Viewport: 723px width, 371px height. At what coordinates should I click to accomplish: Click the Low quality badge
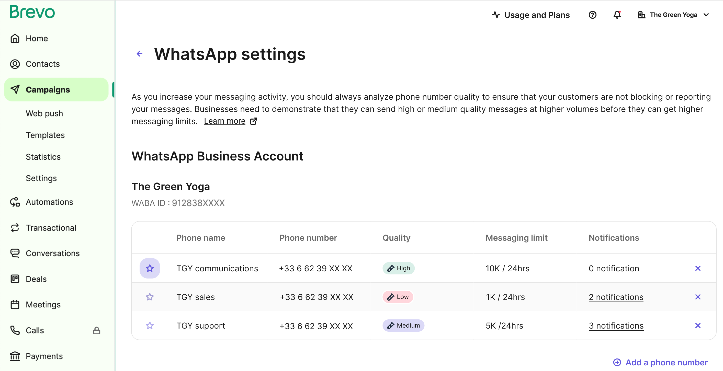(398, 297)
